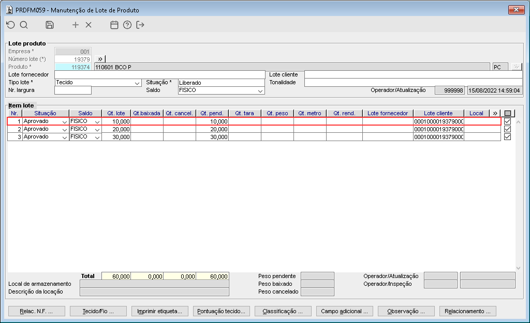
Task: Click the Lote fornecedor column header
Action: [x=388, y=113]
